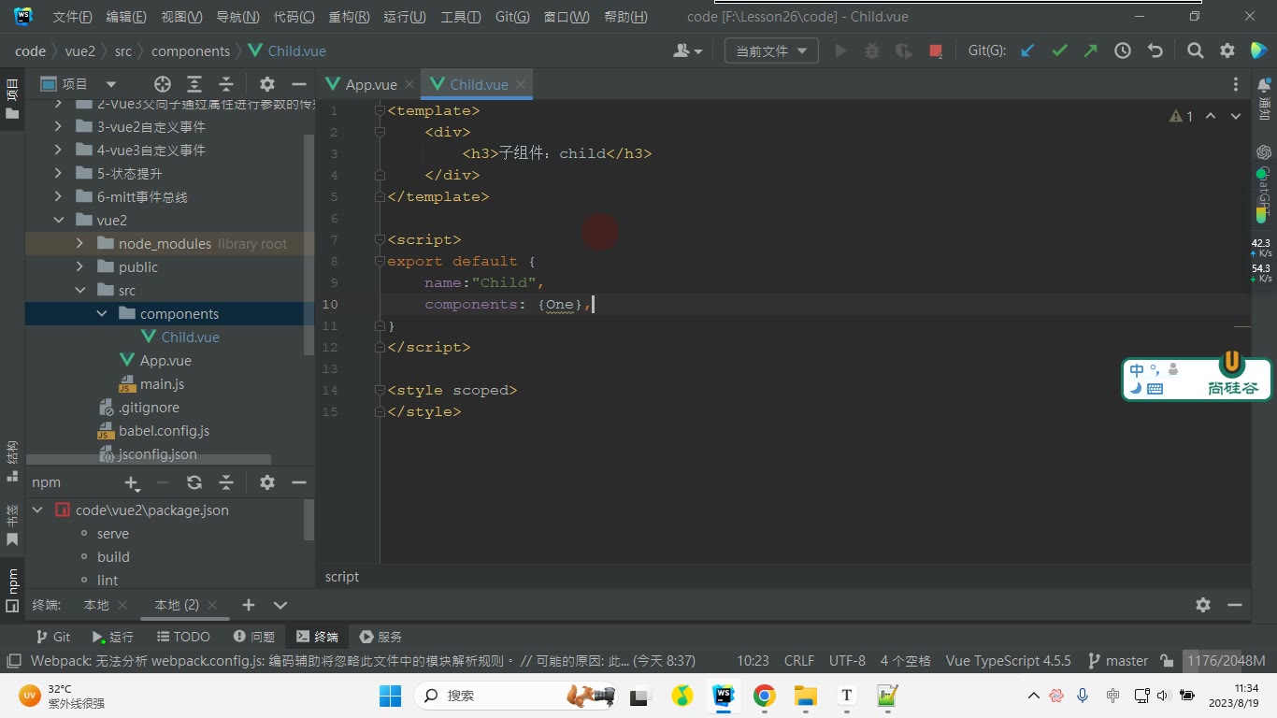Open terminal tabs dropdown chevron
The image size is (1277, 718).
click(280, 605)
